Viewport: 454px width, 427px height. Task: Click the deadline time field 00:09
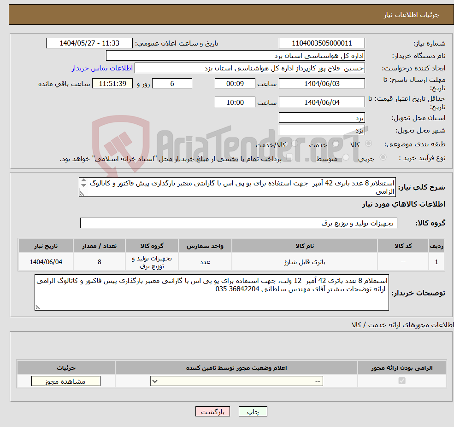click(235, 84)
